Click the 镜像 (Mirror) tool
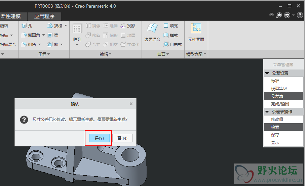The height and width of the screenshot is (186, 305). click(x=93, y=26)
